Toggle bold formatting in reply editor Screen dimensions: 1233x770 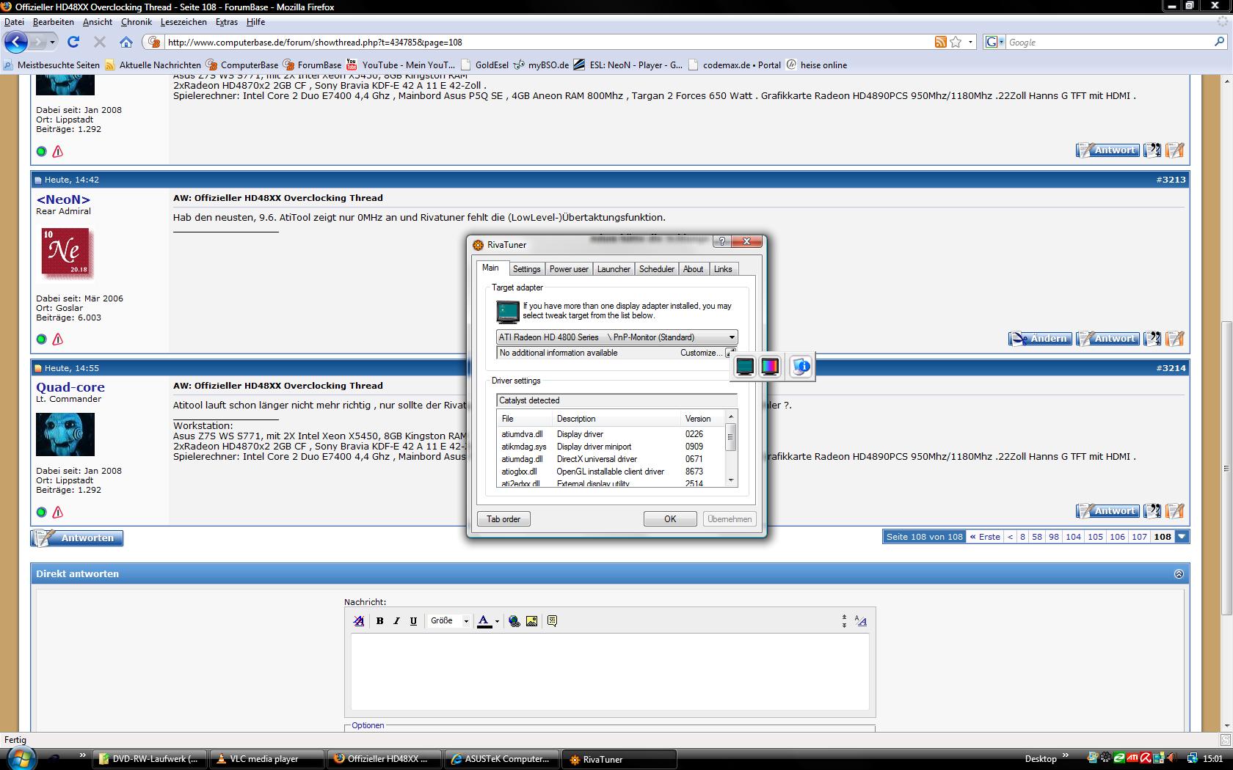coord(379,621)
